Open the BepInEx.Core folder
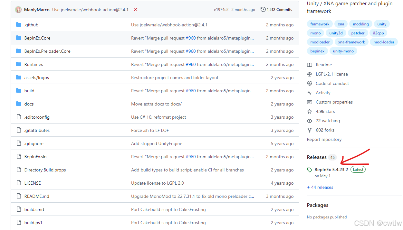Screen dimensions: 403x230 37,38
